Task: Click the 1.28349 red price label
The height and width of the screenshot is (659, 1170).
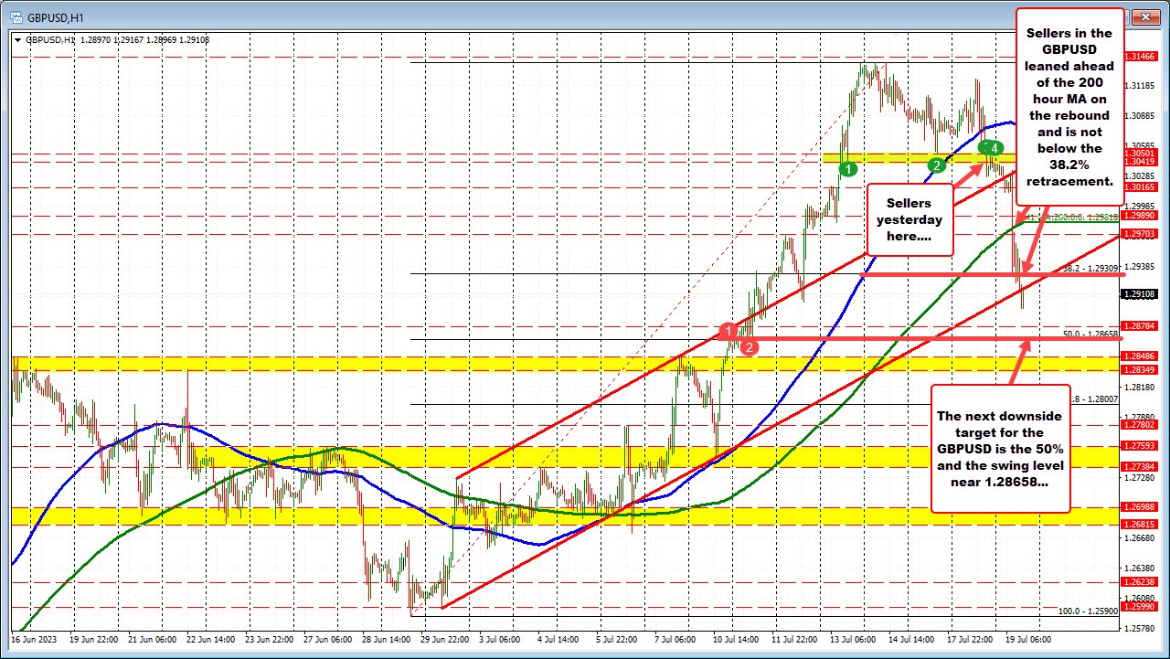Action: click(x=1140, y=370)
